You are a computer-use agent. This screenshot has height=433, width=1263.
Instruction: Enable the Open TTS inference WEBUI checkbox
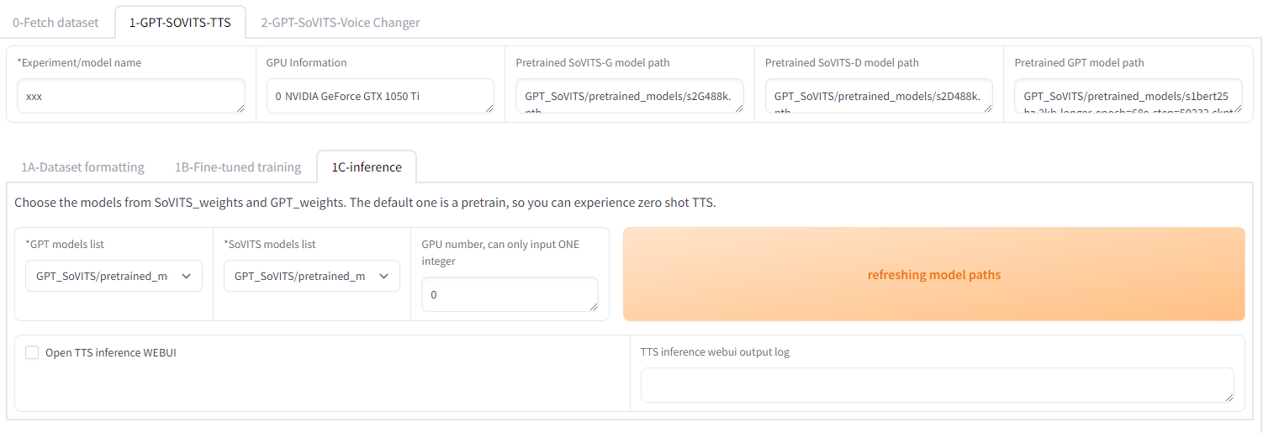point(32,353)
